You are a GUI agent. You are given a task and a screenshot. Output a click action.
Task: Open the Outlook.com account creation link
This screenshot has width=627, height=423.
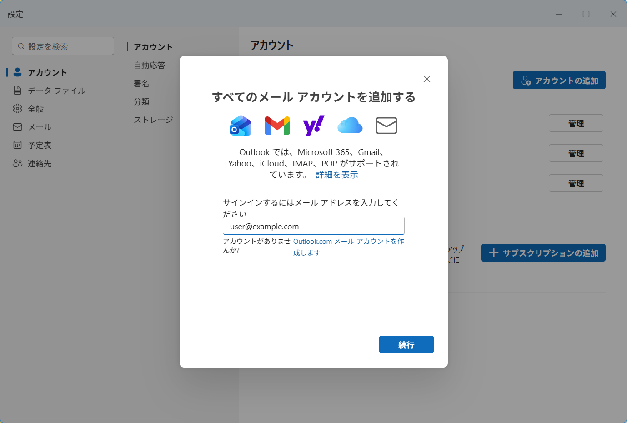pyautogui.click(x=348, y=247)
